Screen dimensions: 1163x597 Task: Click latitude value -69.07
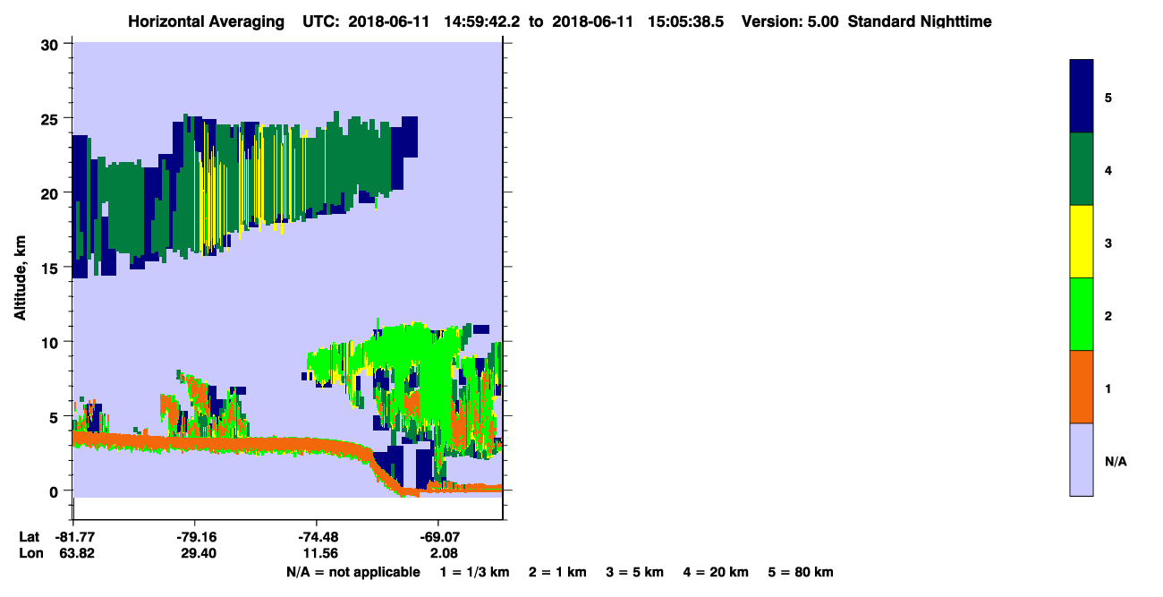coord(438,537)
